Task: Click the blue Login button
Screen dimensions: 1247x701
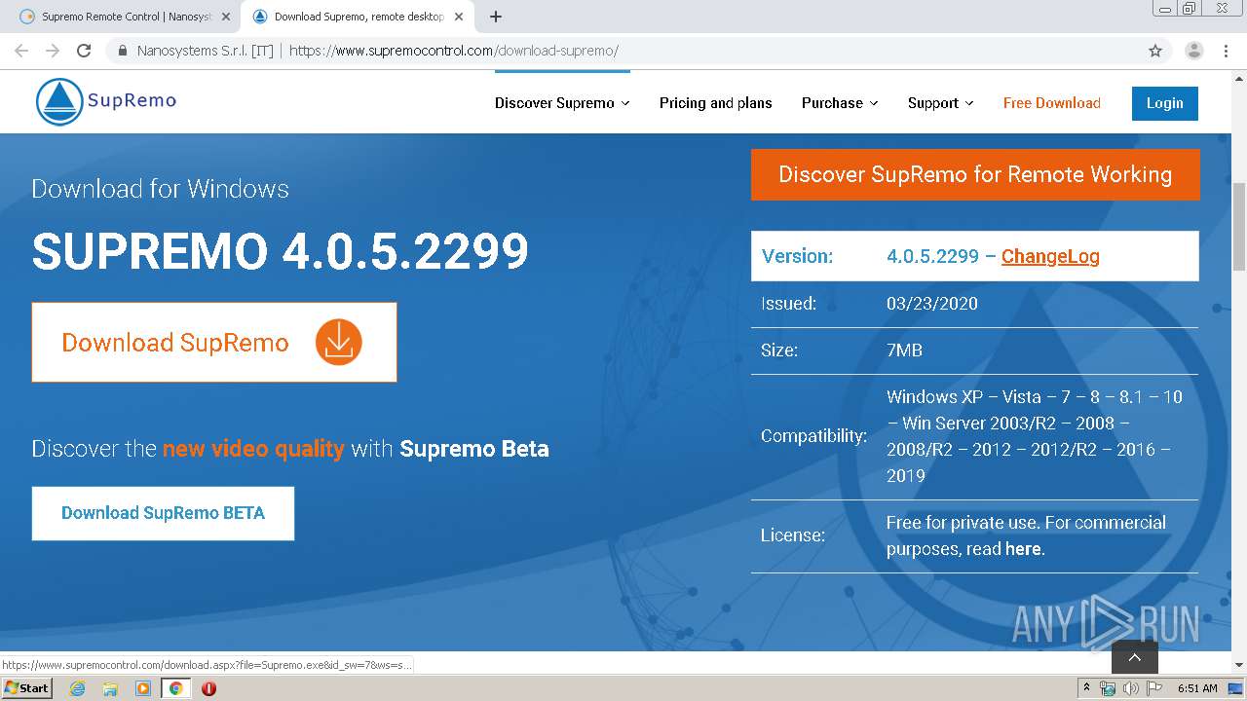Action: point(1164,103)
